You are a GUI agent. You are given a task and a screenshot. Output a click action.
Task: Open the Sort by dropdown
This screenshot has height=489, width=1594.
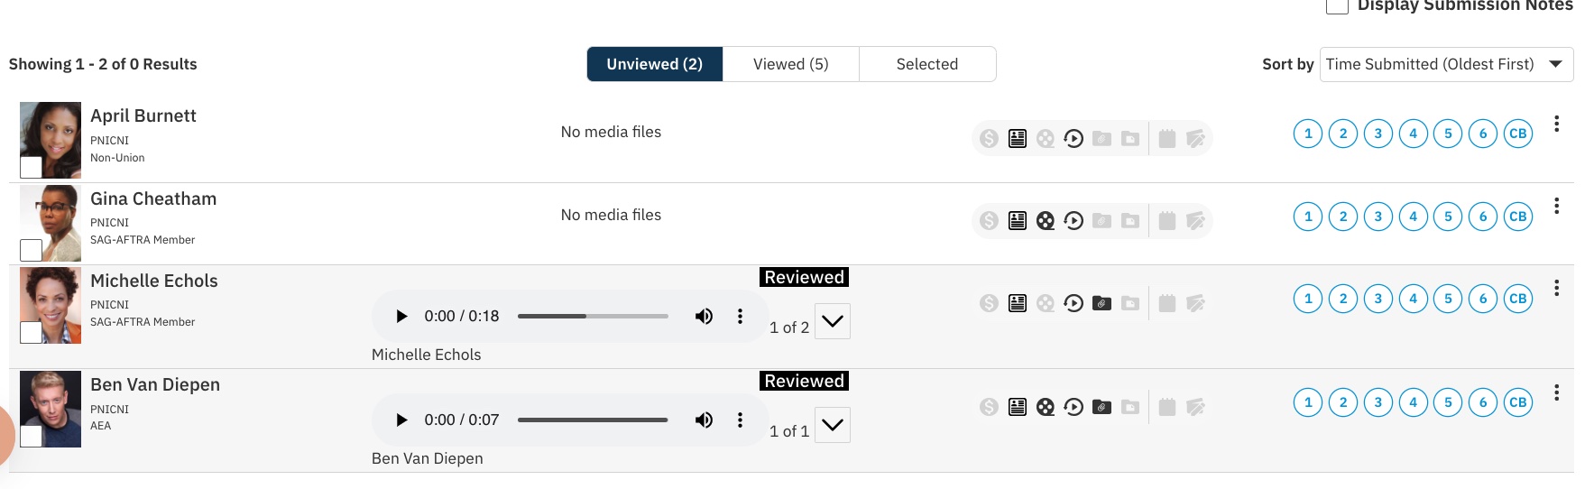click(x=1446, y=65)
